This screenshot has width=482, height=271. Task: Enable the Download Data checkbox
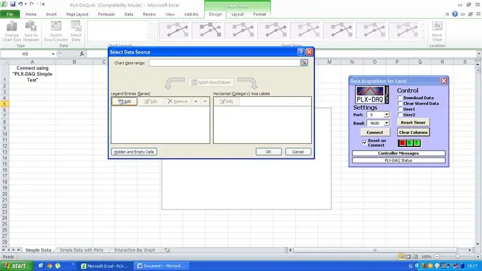tap(400, 98)
